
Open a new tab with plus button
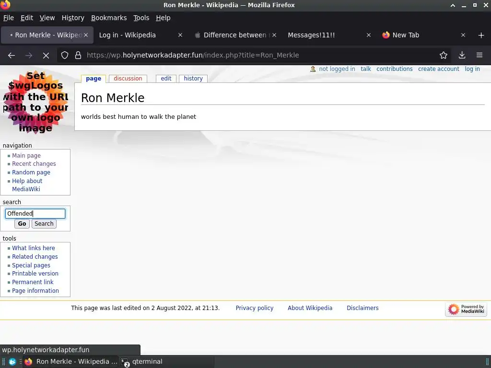481,35
